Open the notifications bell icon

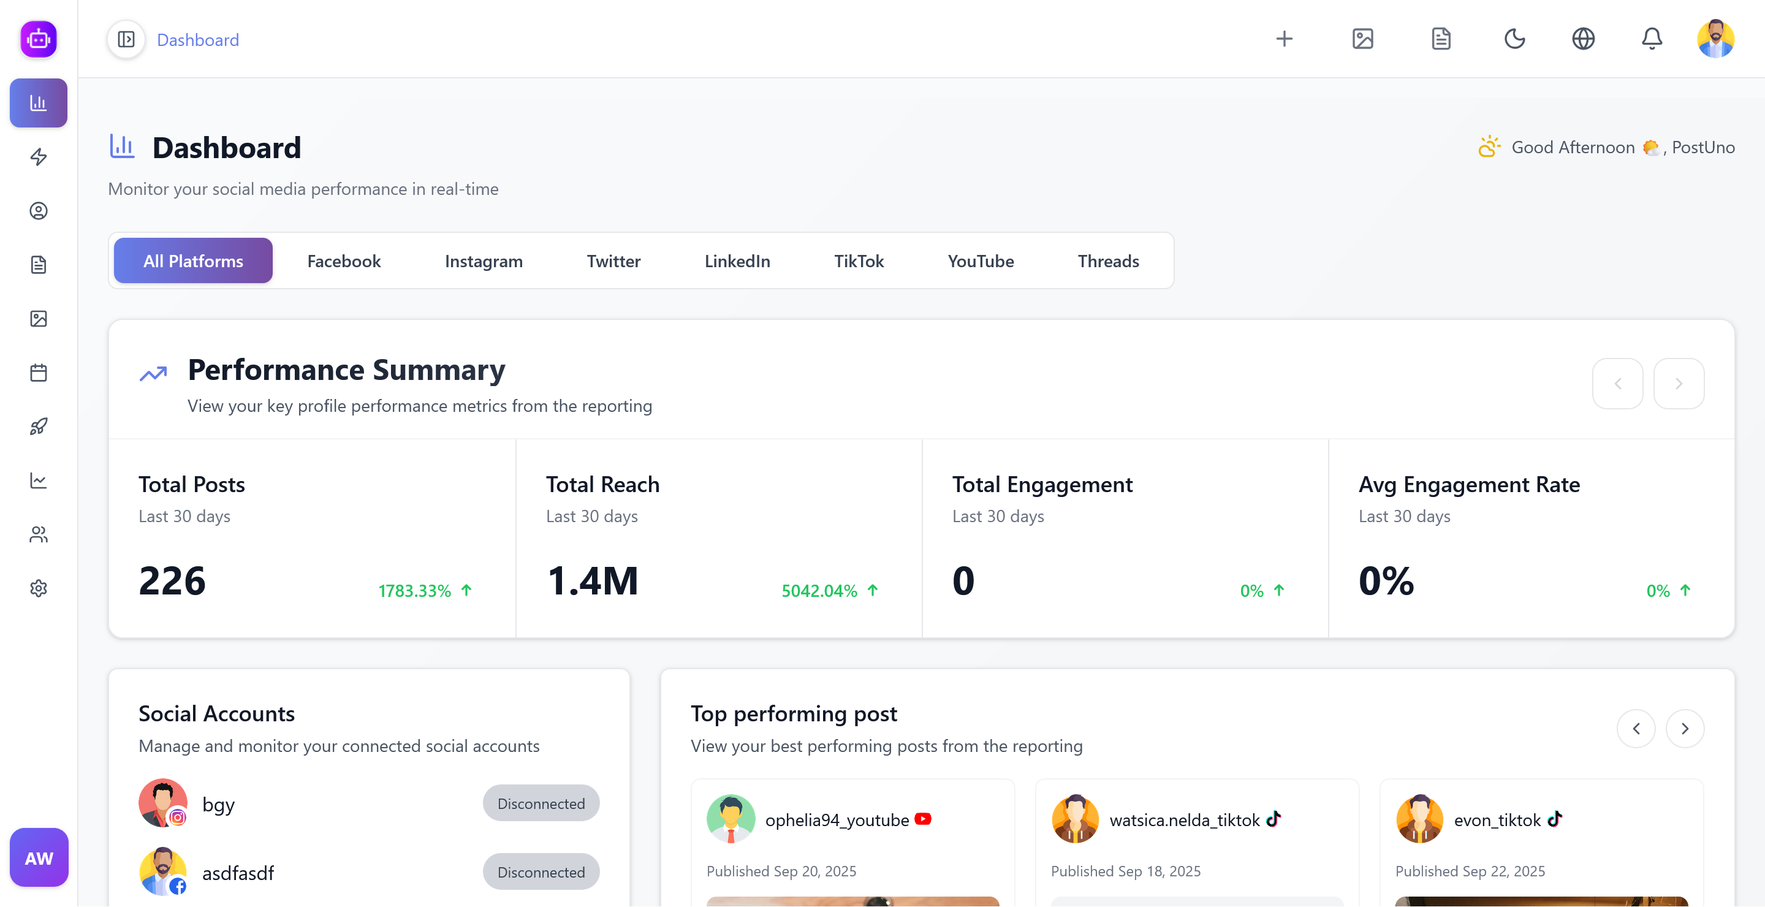click(x=1652, y=39)
